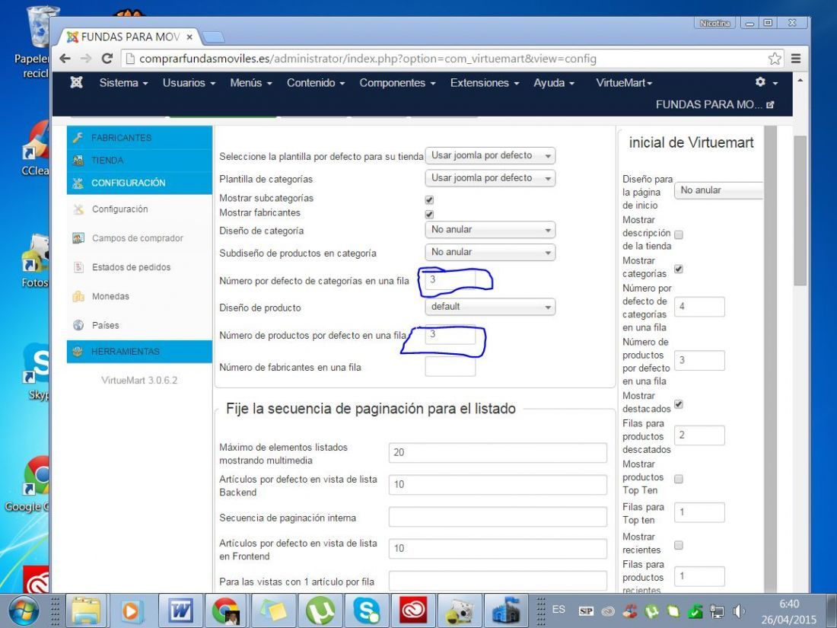This screenshot has height=628, width=837.
Task: Open the Campos de comprador link
Action: point(137,238)
